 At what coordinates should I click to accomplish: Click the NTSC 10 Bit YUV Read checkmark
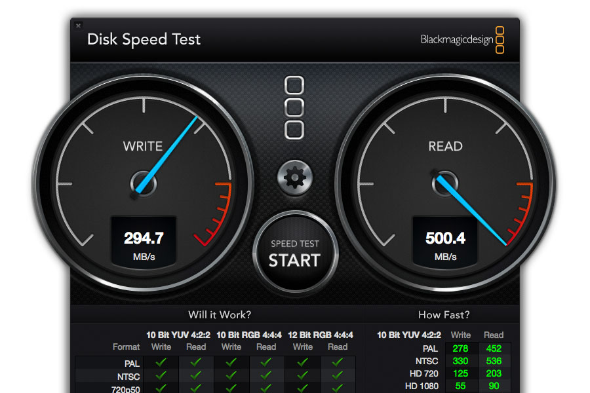(x=196, y=375)
